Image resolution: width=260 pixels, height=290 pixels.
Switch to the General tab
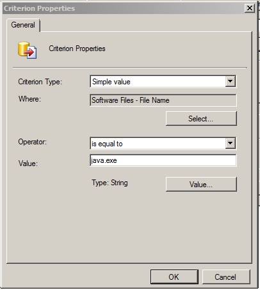pos(23,25)
